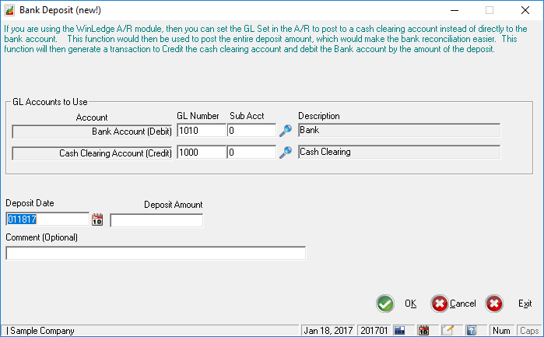
Task: Open lookup for Bank Account GL number
Action: (x=286, y=131)
